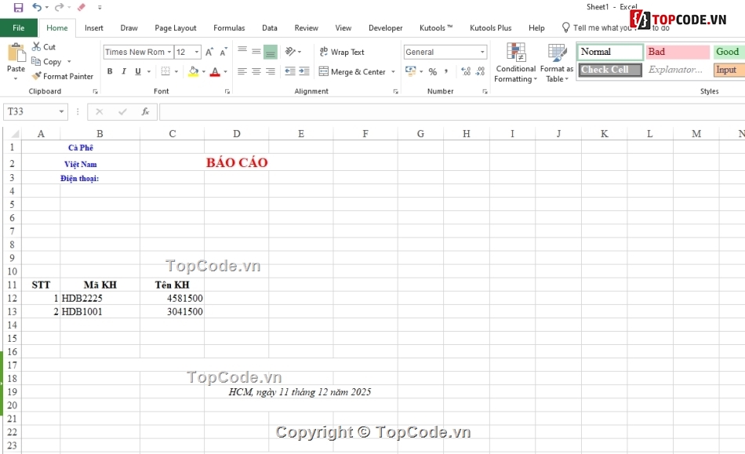
Task: Apply the yellow Fill Color swatch
Action: click(193, 71)
